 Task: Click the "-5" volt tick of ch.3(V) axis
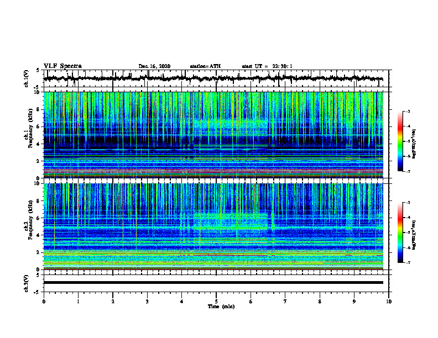pos(37,292)
